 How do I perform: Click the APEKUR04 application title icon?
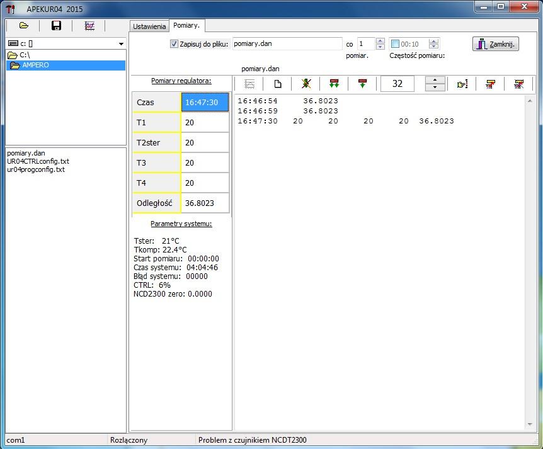coord(11,9)
